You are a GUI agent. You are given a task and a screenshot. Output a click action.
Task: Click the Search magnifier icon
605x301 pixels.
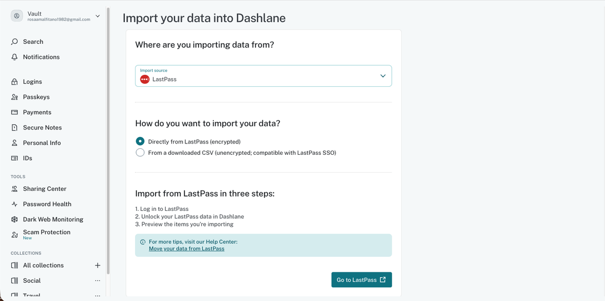point(15,42)
